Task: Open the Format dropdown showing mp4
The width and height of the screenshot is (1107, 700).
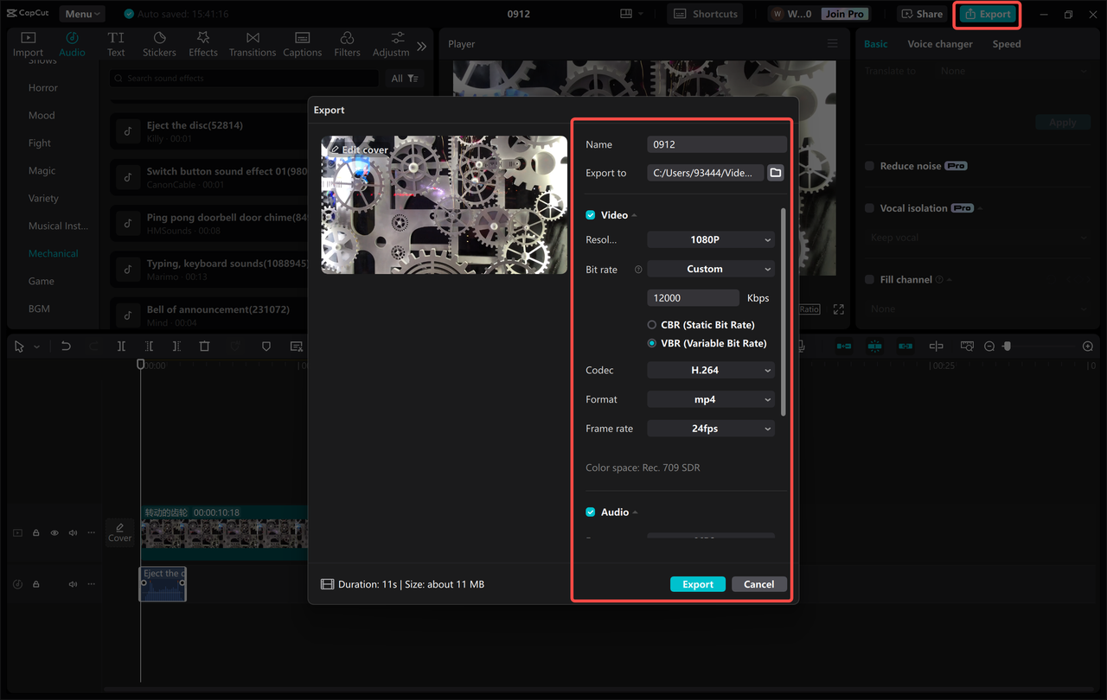Action: click(710, 398)
